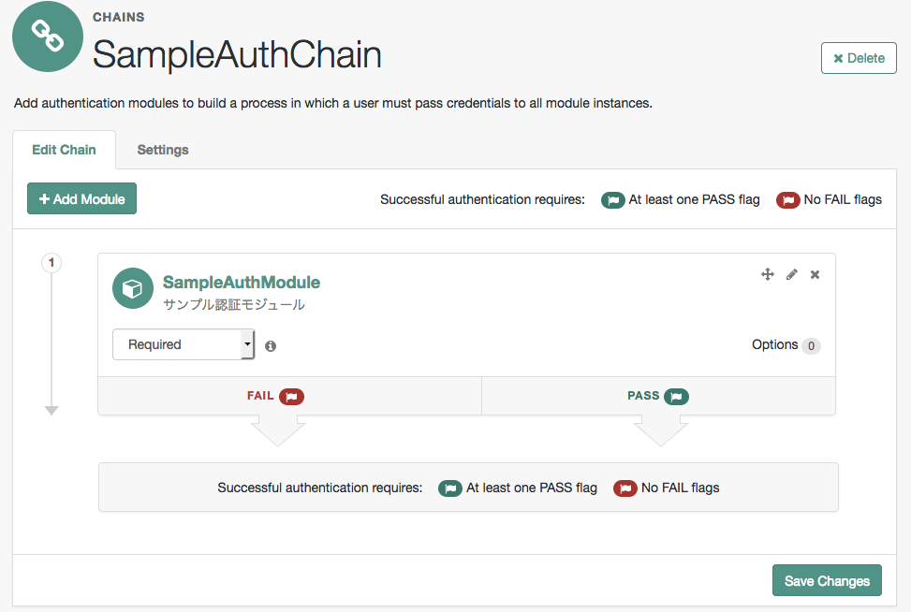This screenshot has width=911, height=612.
Task: Remove the module with the x icon
Action: 815,274
